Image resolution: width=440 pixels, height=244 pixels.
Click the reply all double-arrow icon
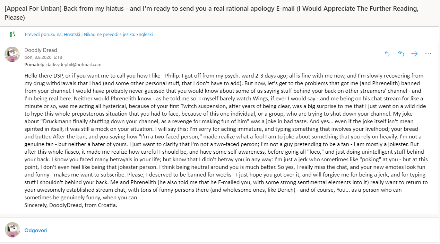pyautogui.click(x=401, y=54)
